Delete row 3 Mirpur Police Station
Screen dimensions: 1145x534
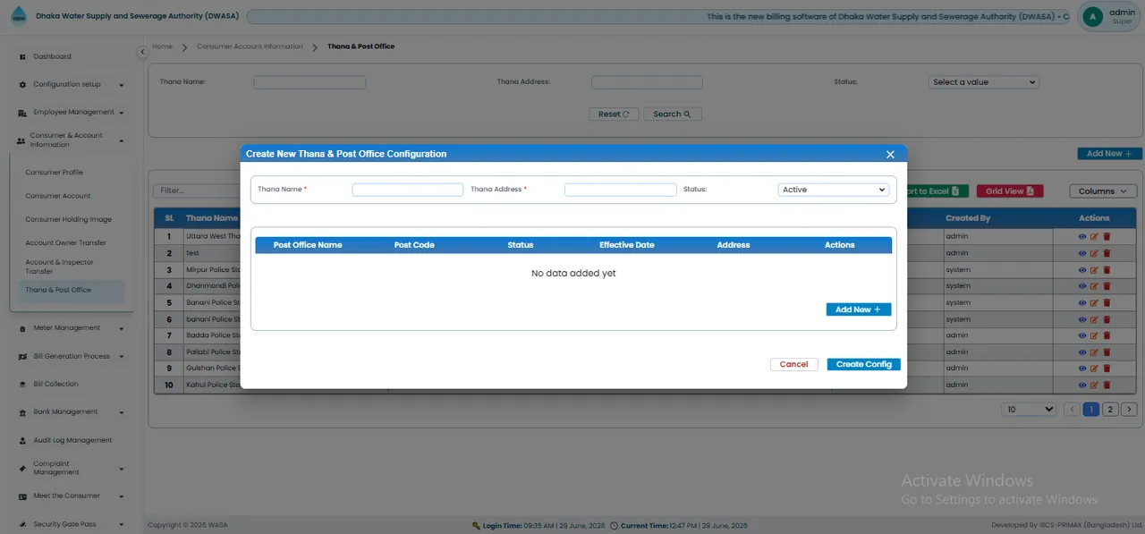(x=1107, y=269)
